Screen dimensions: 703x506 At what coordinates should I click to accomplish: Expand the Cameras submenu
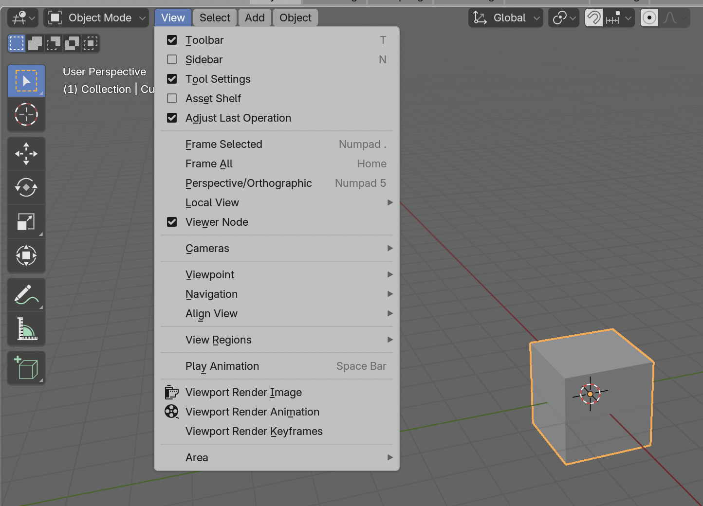pyautogui.click(x=277, y=248)
